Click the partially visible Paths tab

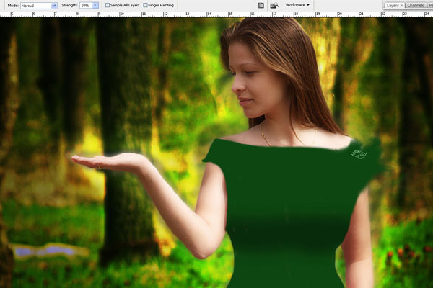(430, 5)
